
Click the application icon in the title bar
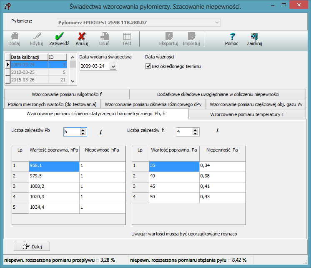8,6
